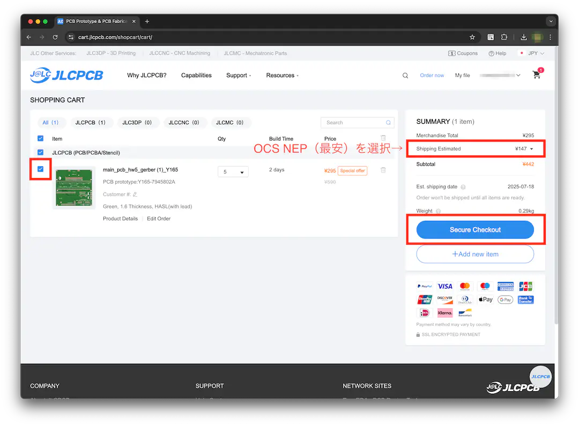This screenshot has width=579, height=426.
Task: Open Product Details link
Action: (x=121, y=219)
